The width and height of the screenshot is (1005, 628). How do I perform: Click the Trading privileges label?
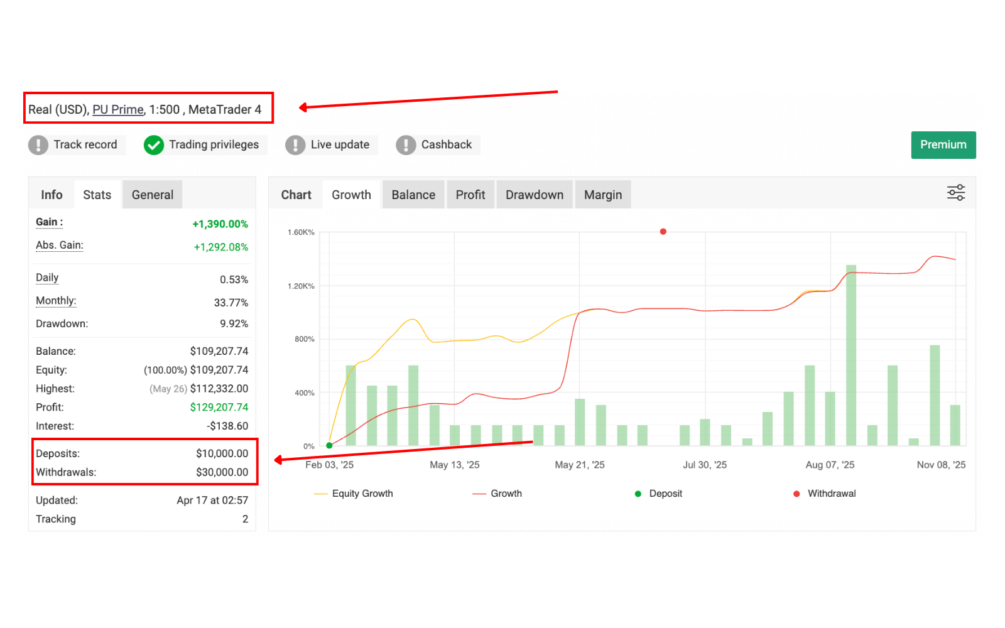214,144
